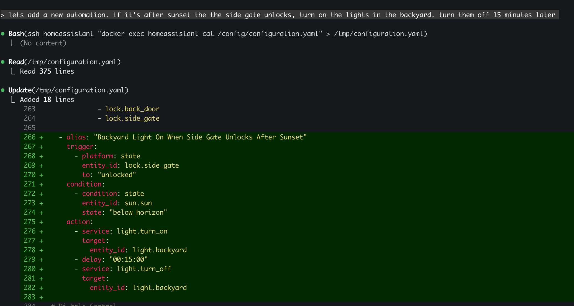This screenshot has width=574, height=306.
Task: Expand the "Added 18 lines" diff summary
Action: click(47, 100)
